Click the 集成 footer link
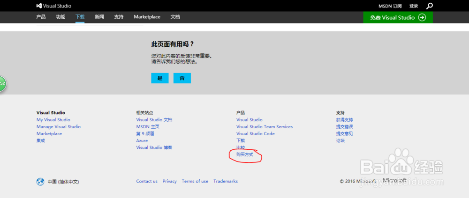This screenshot has width=469, height=198. pyautogui.click(x=41, y=140)
